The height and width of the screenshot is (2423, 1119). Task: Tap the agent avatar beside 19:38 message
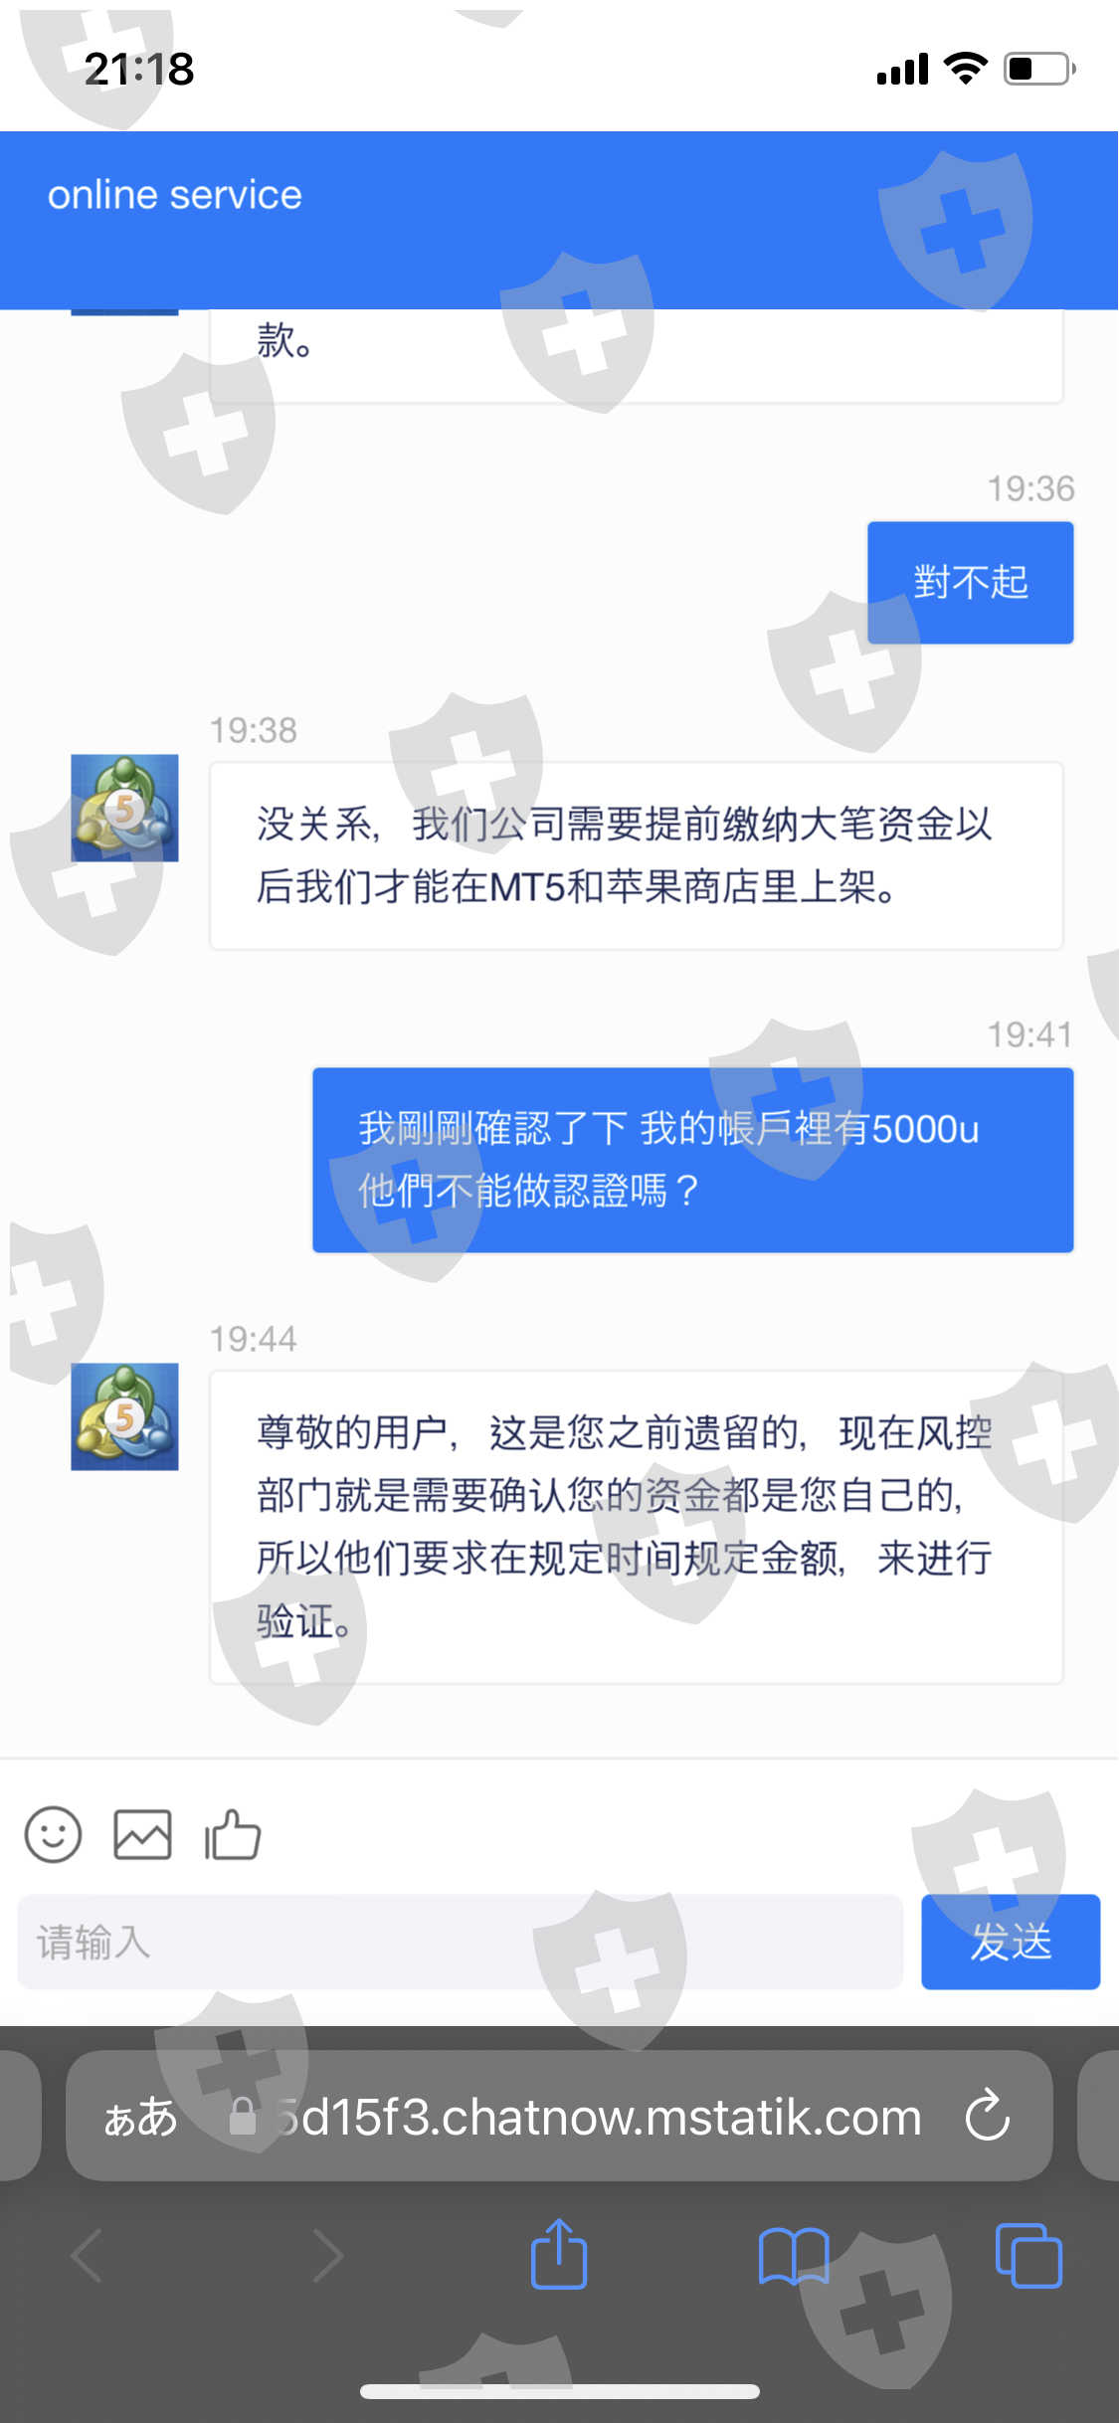124,808
